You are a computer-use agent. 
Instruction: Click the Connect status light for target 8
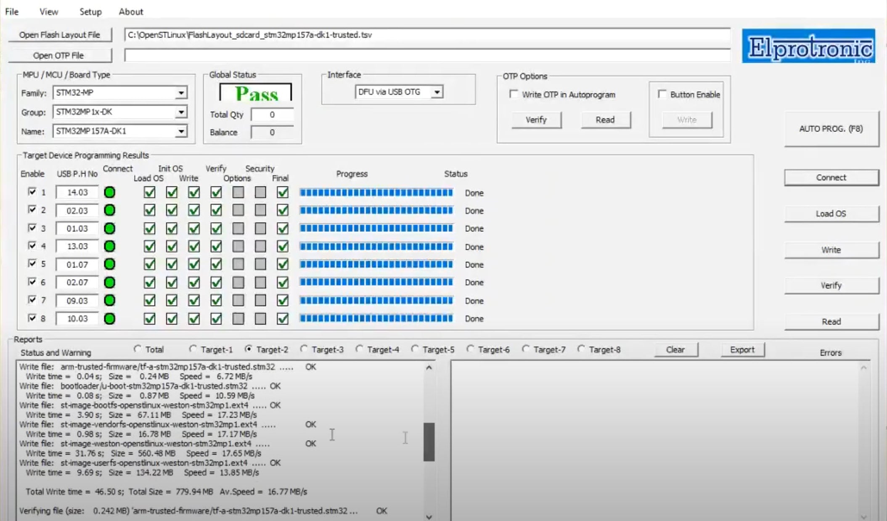tap(110, 319)
